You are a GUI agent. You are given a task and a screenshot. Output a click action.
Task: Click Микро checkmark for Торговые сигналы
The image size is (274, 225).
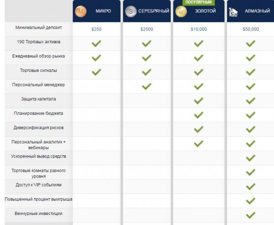pos(96,72)
